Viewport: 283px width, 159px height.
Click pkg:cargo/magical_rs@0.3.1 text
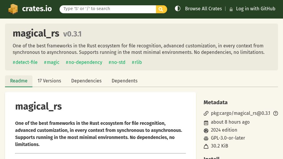241,113
